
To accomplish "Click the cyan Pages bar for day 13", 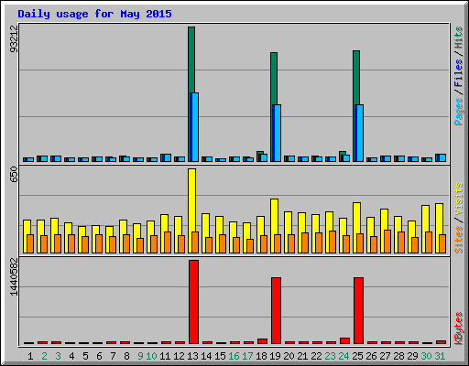I will click(195, 127).
